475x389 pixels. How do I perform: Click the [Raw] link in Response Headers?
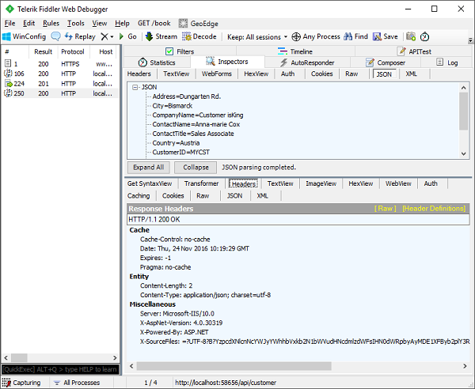385,209
